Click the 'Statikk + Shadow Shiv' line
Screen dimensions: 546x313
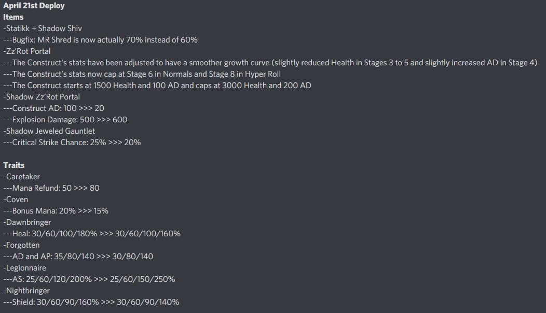click(x=43, y=29)
